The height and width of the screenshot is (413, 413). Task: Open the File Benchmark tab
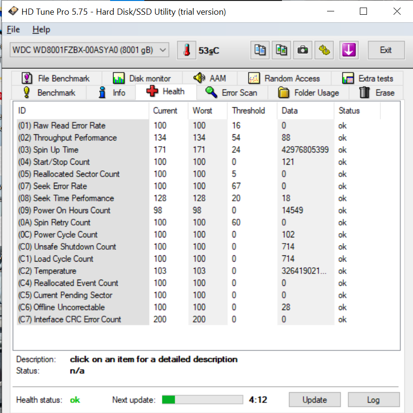tap(56, 78)
